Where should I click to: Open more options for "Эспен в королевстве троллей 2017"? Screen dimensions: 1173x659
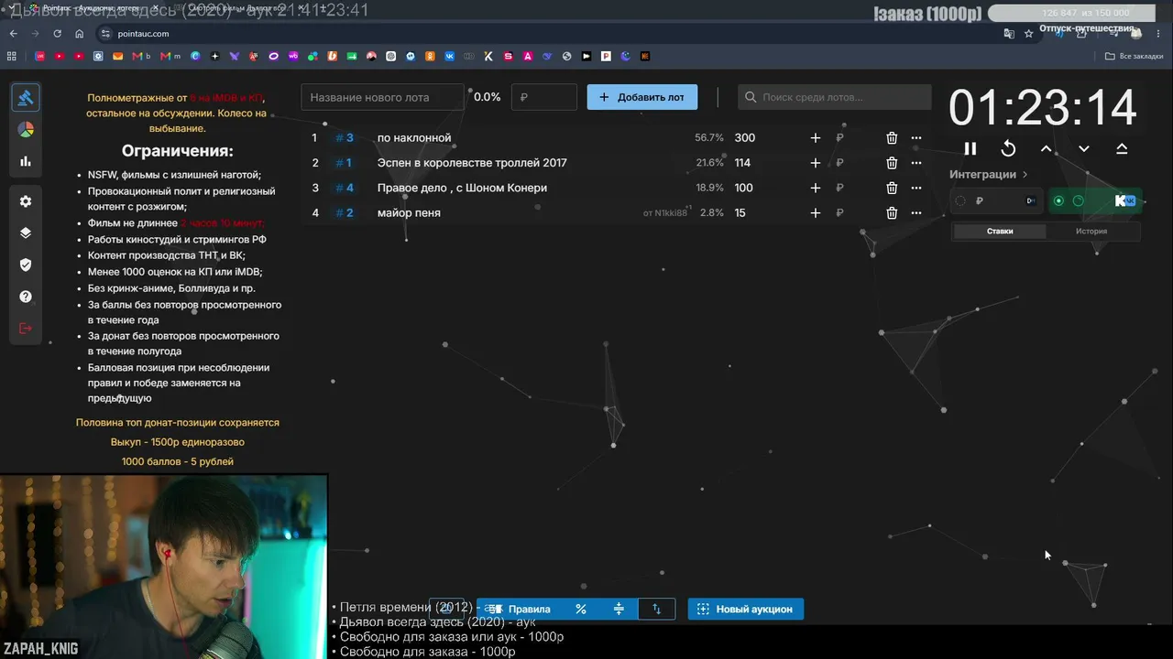pyautogui.click(x=916, y=163)
